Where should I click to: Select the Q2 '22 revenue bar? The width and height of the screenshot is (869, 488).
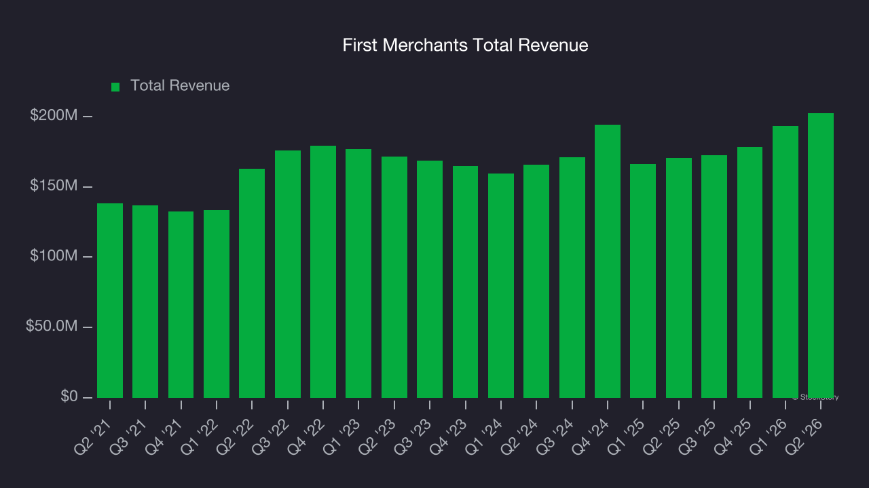[x=252, y=283]
